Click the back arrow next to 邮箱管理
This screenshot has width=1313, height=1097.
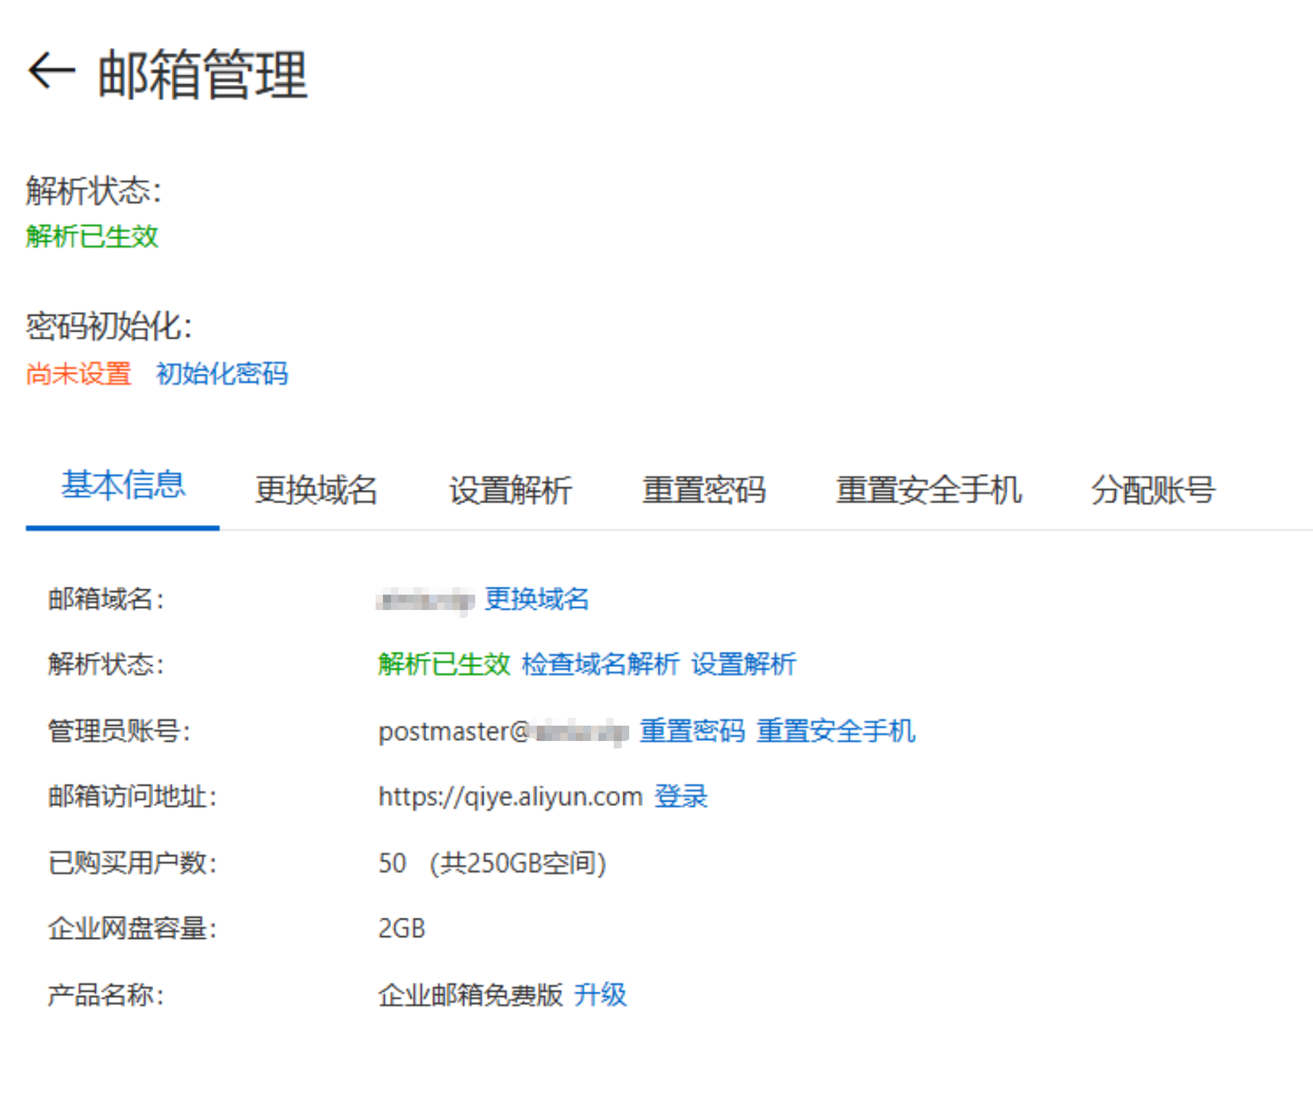point(51,71)
